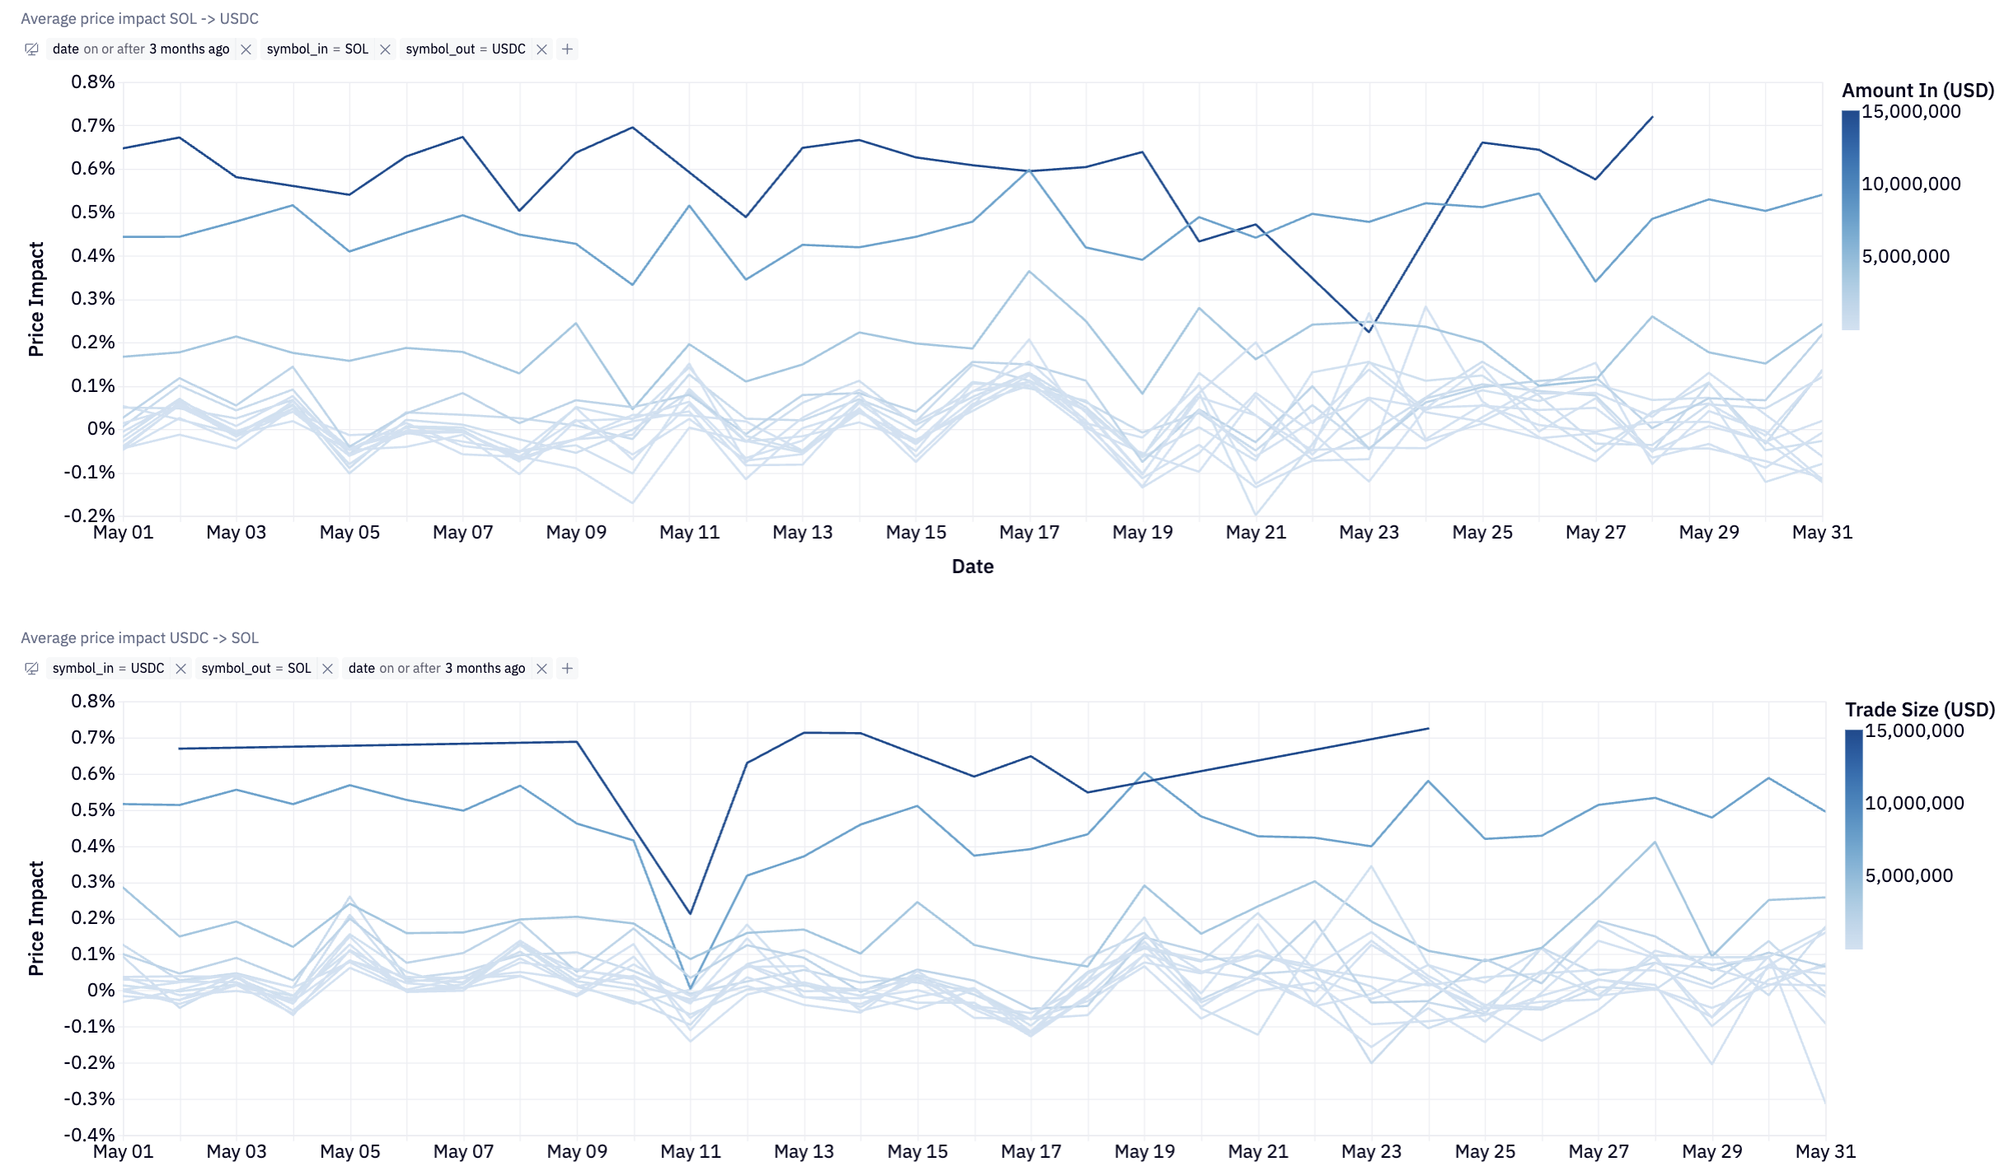Click the 'Date' x-axis title of the top chart

972,567
